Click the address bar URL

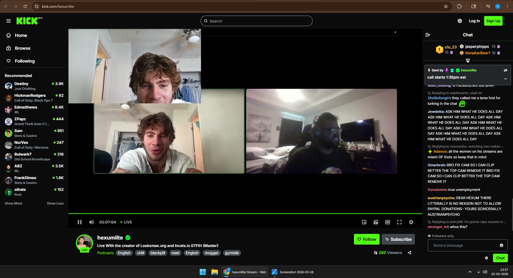tap(58, 6)
